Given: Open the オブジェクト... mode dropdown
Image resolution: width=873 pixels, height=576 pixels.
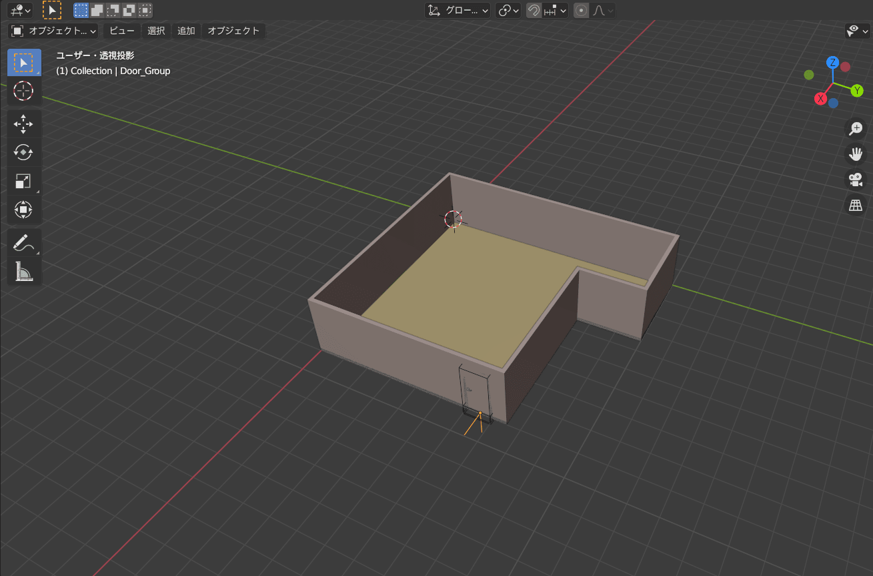Looking at the screenshot, I should [x=54, y=31].
